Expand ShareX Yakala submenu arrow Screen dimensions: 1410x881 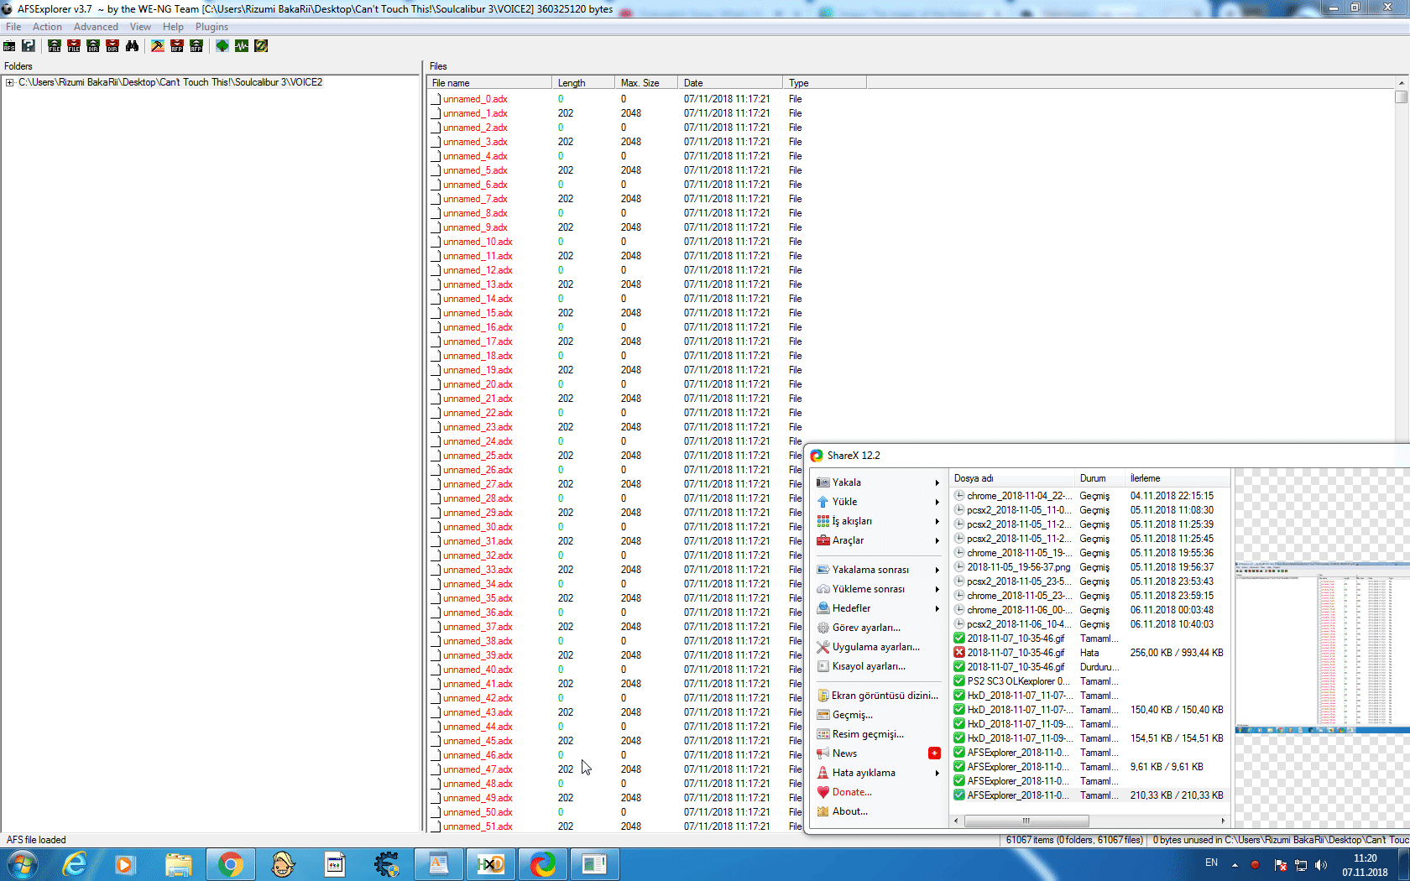click(937, 482)
